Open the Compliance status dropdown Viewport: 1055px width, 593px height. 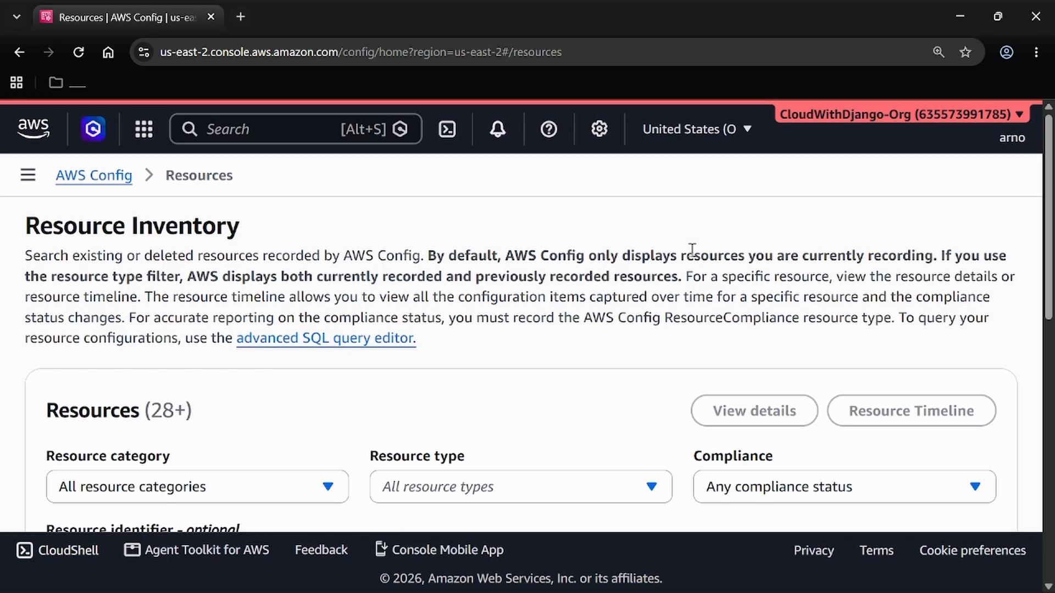point(845,486)
